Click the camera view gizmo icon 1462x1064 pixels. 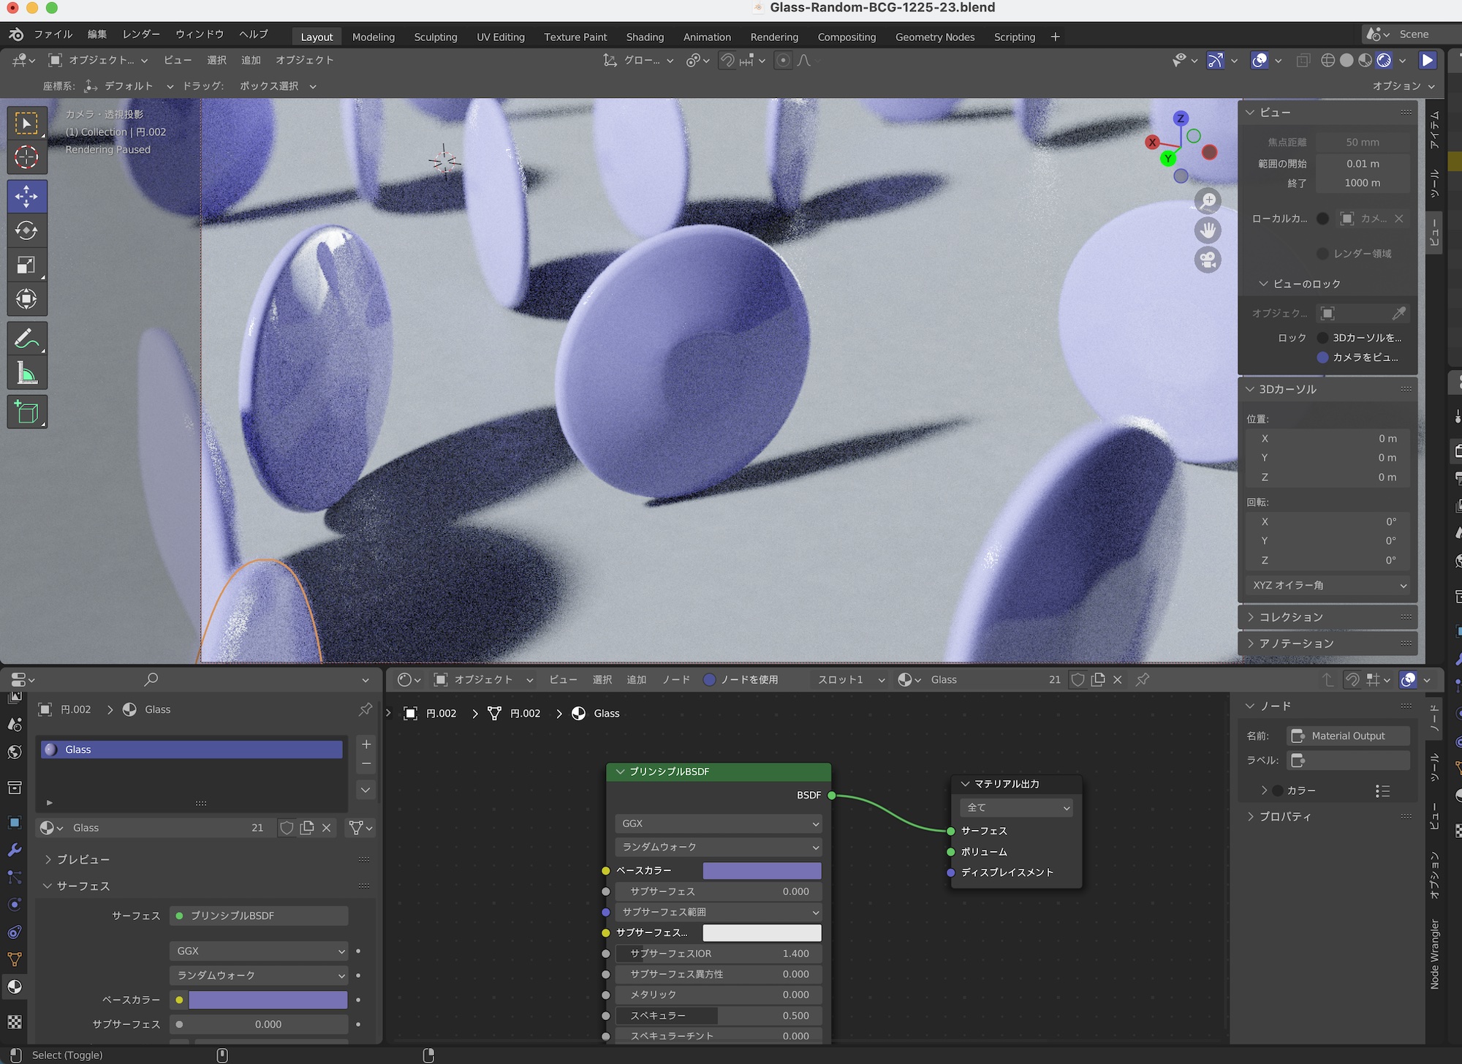pos(1208,260)
